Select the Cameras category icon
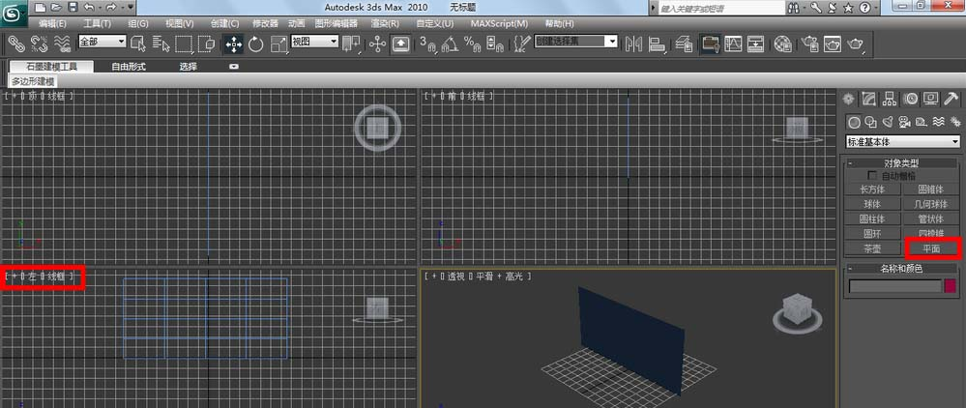Viewport: 966px width, 408px height. point(904,122)
